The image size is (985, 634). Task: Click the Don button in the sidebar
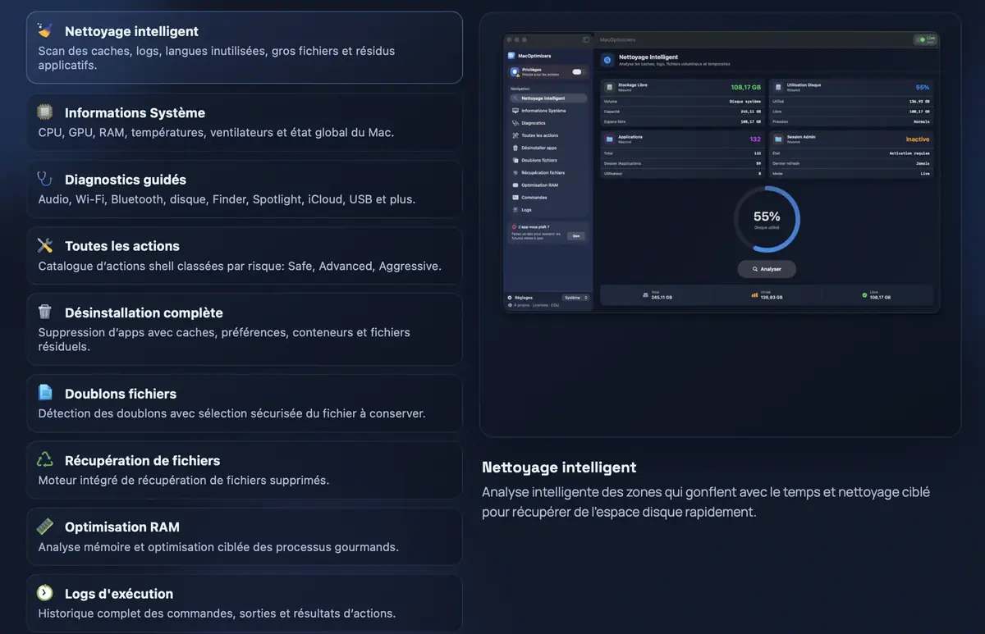(575, 236)
